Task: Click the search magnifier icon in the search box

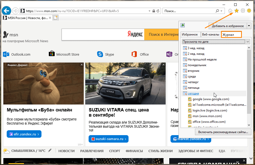Action: pyautogui.click(x=217, y=11)
